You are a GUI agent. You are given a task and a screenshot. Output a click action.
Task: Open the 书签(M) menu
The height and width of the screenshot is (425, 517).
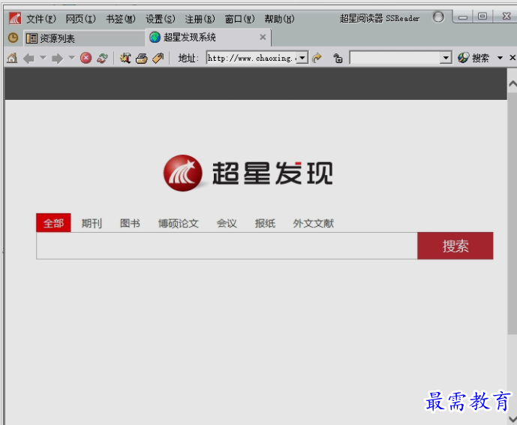tap(121, 19)
